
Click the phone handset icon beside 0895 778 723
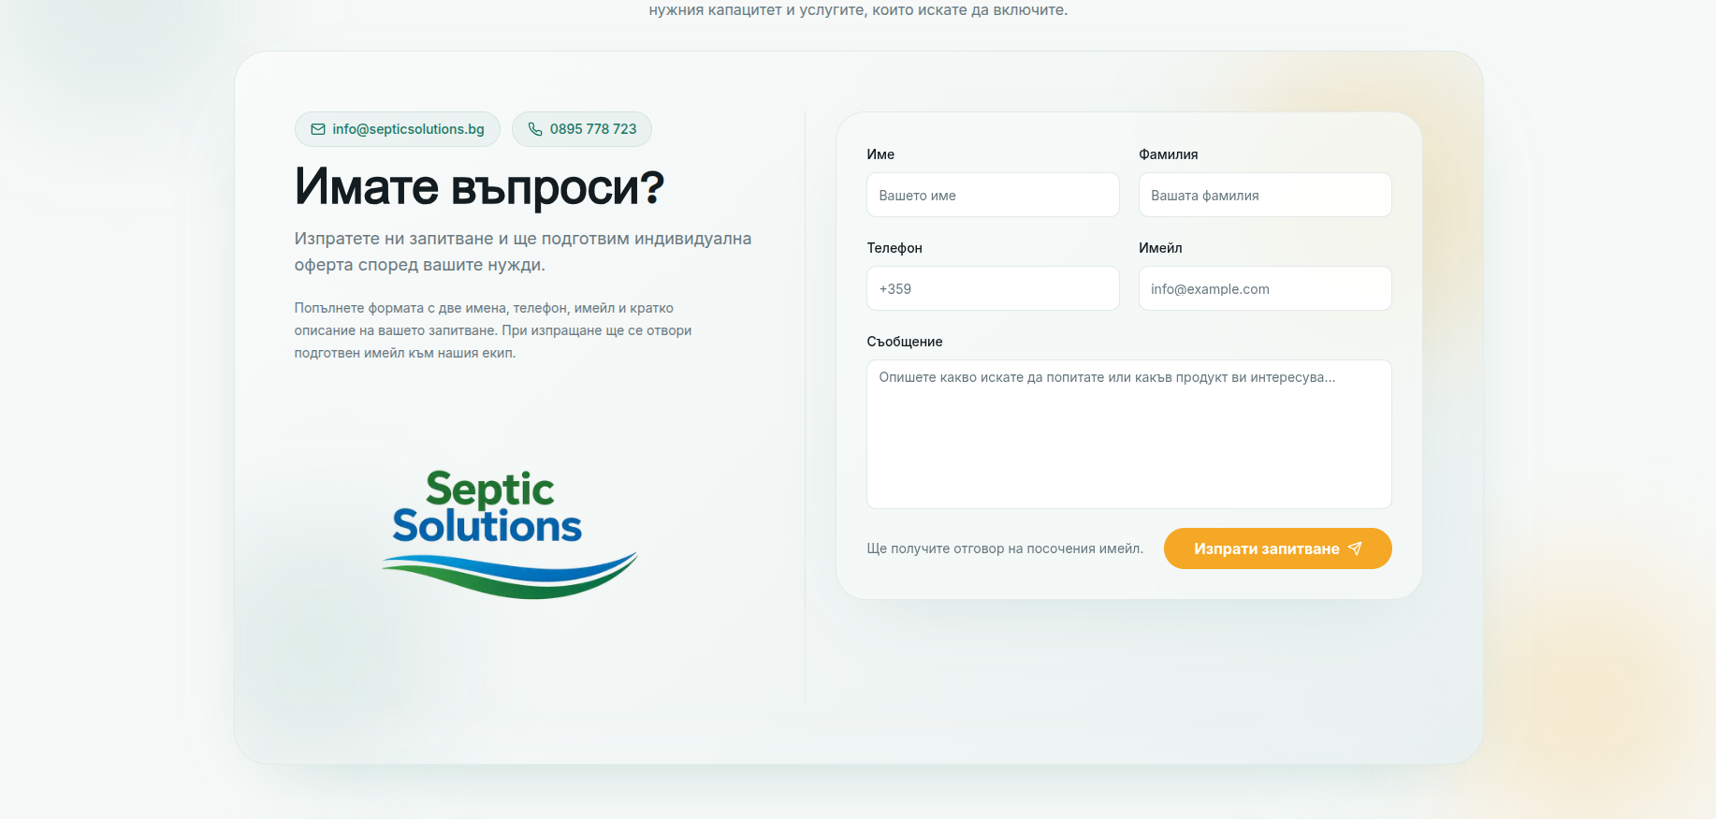coord(535,129)
